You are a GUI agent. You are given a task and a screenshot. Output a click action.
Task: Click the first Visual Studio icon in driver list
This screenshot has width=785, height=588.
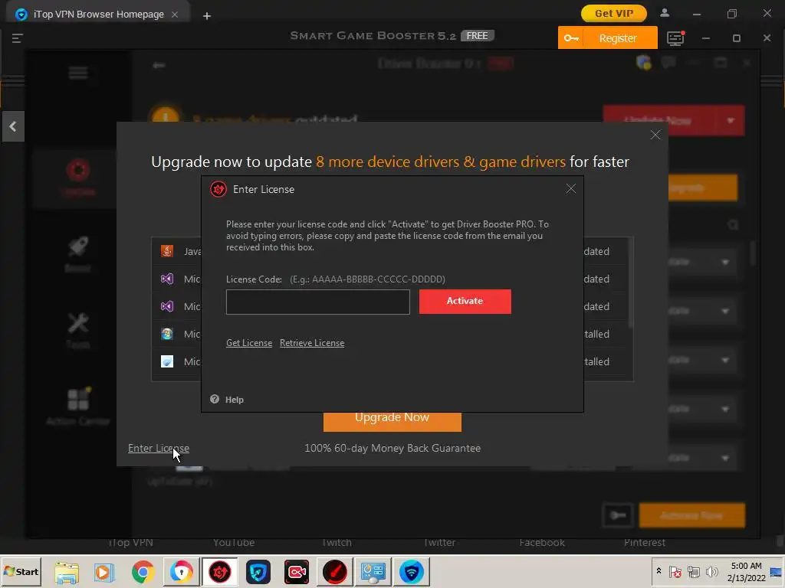coord(166,279)
